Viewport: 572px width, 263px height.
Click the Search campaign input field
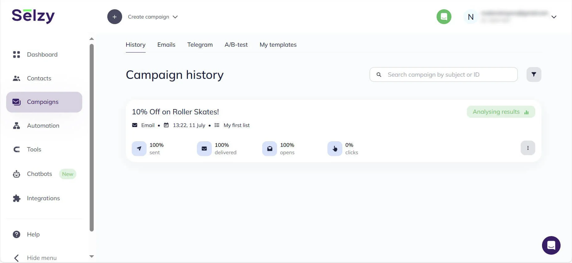click(x=444, y=74)
